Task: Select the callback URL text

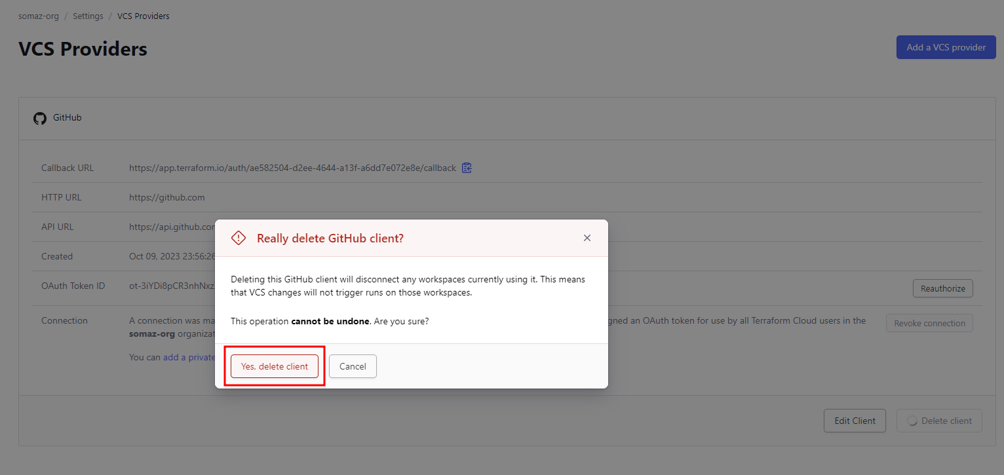Action: (292, 168)
